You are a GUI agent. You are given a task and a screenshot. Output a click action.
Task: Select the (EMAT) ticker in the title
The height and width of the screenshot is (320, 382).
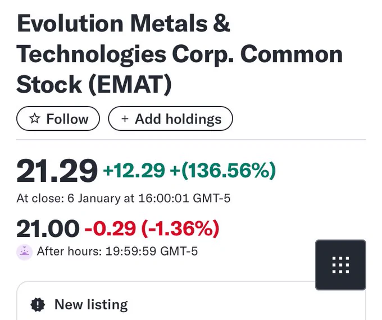(x=130, y=84)
